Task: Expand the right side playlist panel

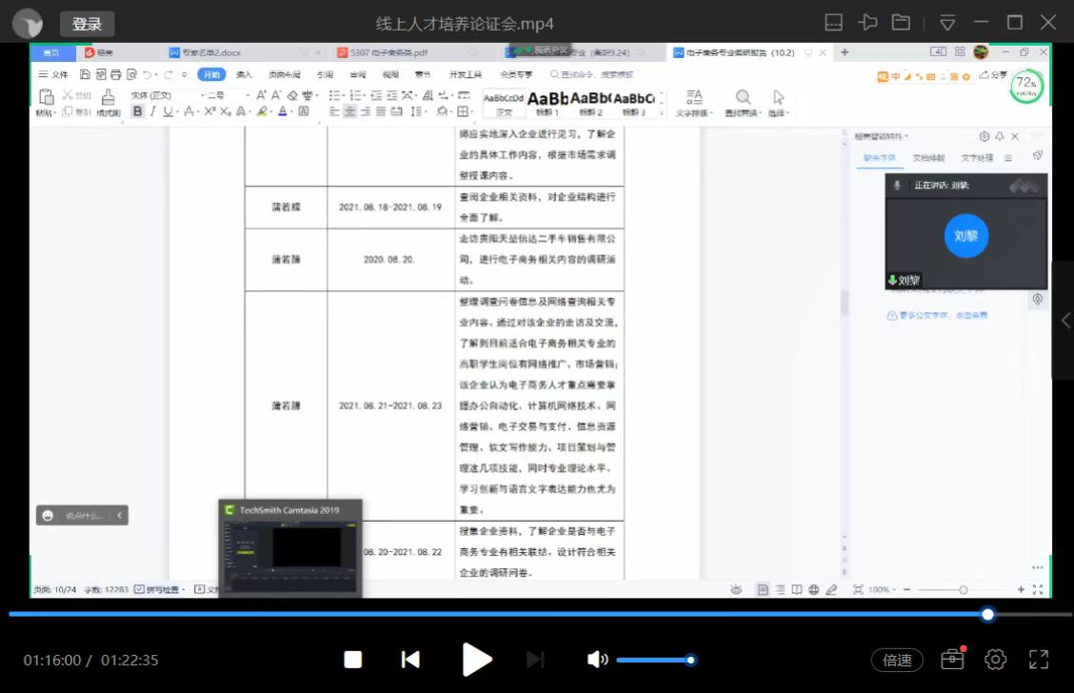Action: coord(1064,321)
